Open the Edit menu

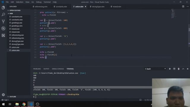click(12, 2)
